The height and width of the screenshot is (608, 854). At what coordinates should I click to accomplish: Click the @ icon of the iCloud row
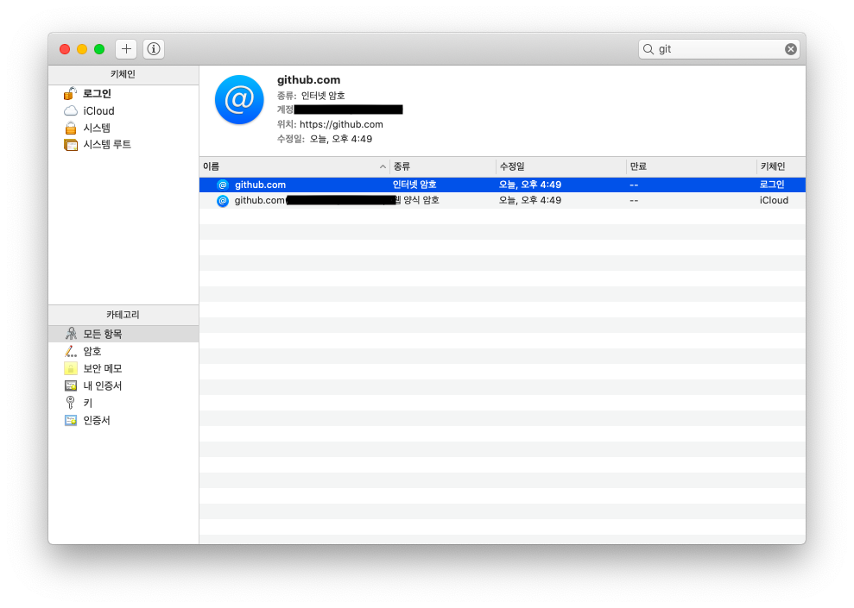pyautogui.click(x=223, y=201)
